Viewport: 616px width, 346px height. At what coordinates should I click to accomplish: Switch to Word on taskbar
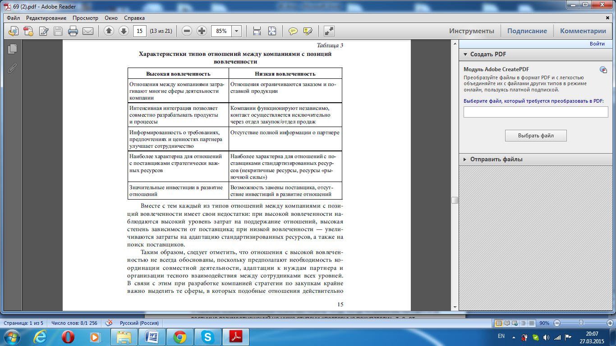pyautogui.click(x=152, y=337)
